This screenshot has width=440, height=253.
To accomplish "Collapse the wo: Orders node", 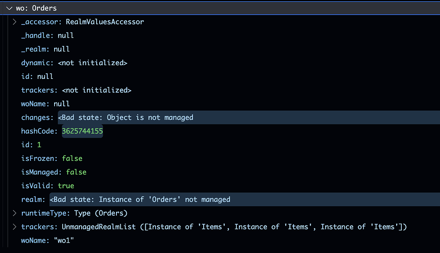I will pyautogui.click(x=9, y=8).
